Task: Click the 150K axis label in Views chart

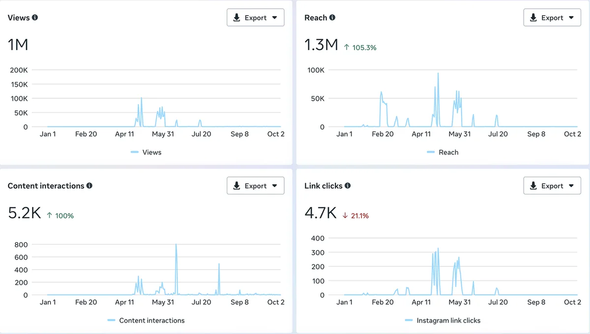Action: pos(19,84)
